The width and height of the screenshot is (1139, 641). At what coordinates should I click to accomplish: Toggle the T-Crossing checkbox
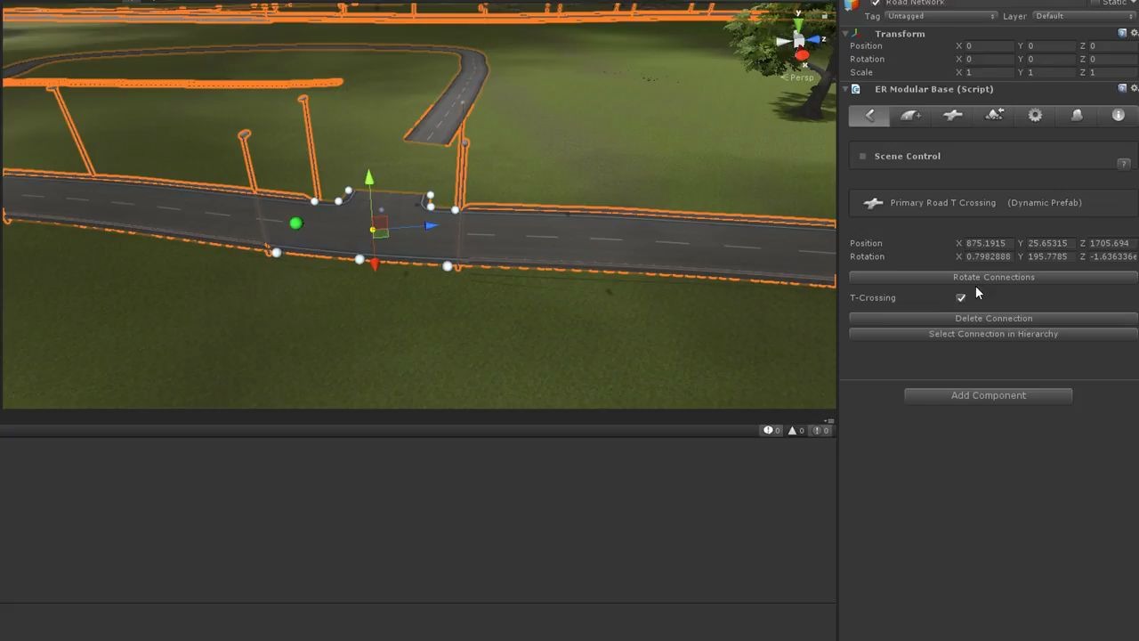pyautogui.click(x=961, y=297)
